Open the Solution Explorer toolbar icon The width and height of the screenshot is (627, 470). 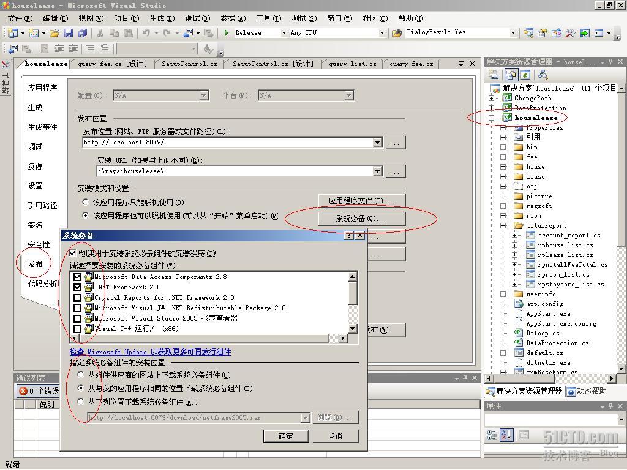pyautogui.click(x=528, y=33)
